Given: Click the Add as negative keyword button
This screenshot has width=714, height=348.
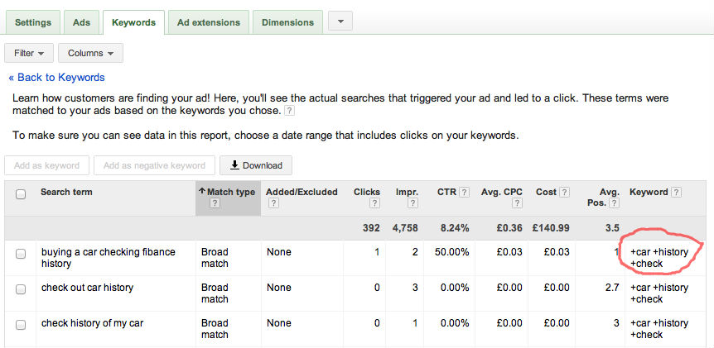Looking at the screenshot, I should pos(154,165).
